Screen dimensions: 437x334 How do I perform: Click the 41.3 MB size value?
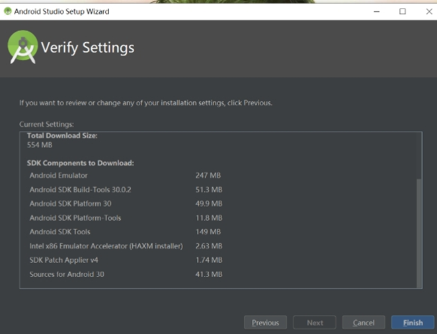209,274
